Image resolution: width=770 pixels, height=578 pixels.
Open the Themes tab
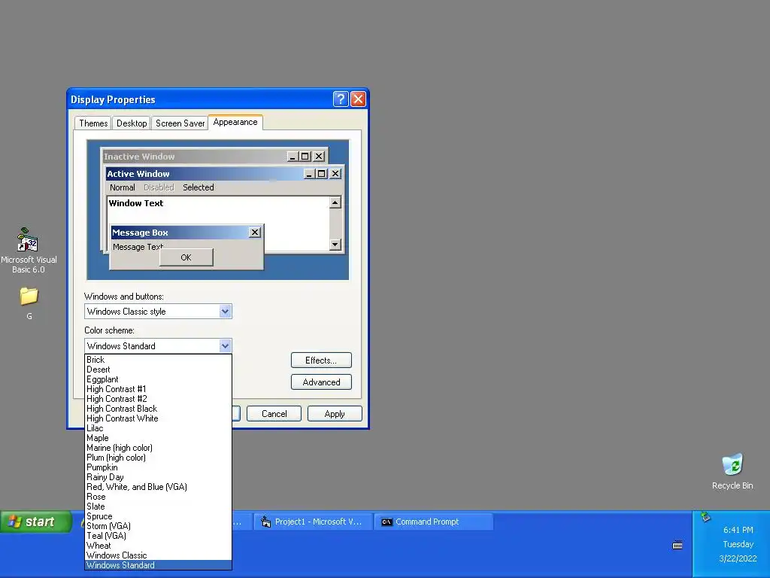point(93,123)
